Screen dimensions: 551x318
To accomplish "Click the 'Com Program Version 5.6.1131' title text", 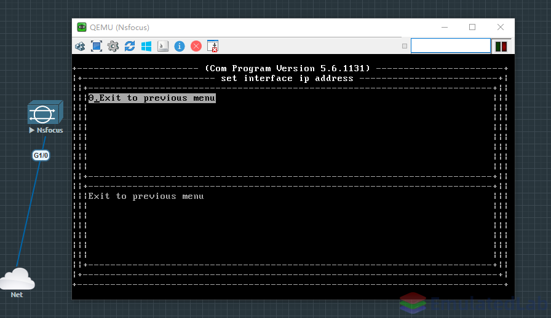I will coord(287,68).
